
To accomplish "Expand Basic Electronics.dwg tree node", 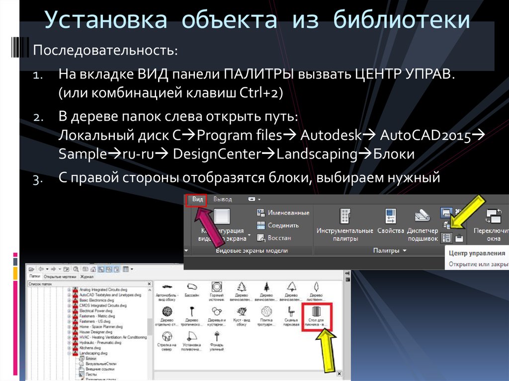I will tap(69, 300).
